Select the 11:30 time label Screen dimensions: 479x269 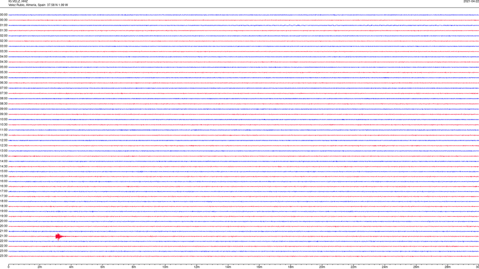coord(3,135)
